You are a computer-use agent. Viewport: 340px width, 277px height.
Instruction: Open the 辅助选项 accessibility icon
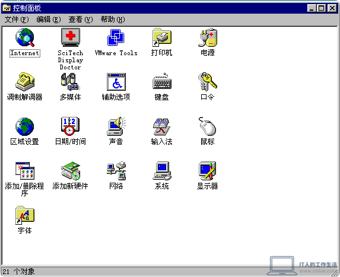116,82
